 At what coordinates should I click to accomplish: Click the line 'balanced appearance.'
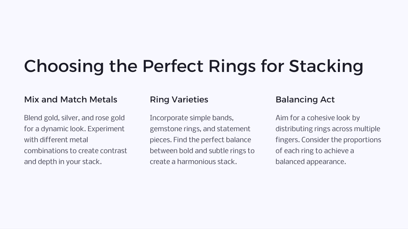coord(311,162)
